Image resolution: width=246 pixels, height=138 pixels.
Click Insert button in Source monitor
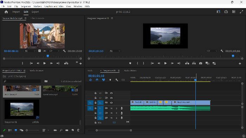[66, 63]
